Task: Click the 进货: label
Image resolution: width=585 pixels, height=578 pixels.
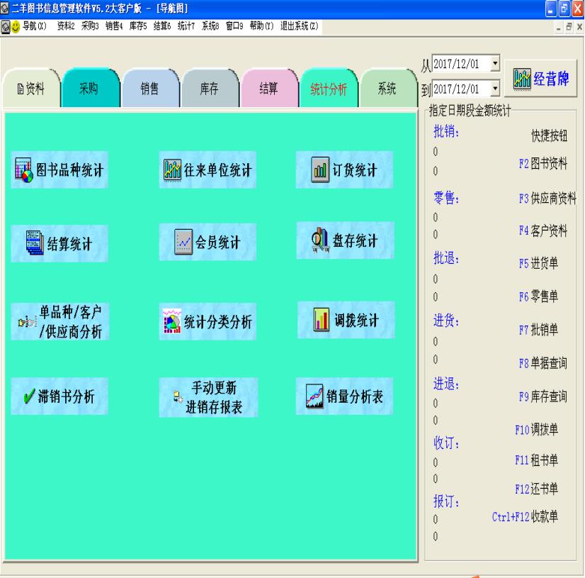Action: (x=446, y=321)
